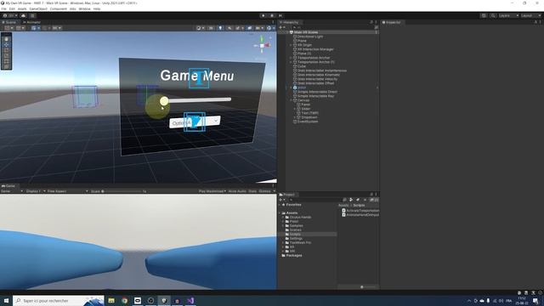
Task: Expand the first Teleportation Anchor object
Action: coord(291,58)
